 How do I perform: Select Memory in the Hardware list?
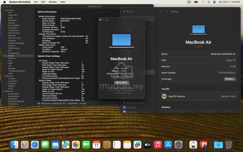pyautogui.click(x=12, y=46)
